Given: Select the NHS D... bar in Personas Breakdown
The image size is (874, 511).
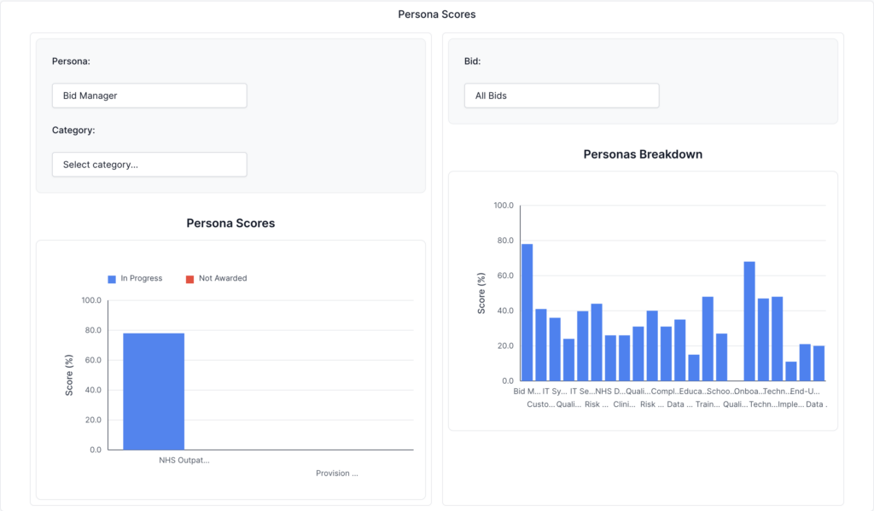Looking at the screenshot, I should coord(610,357).
